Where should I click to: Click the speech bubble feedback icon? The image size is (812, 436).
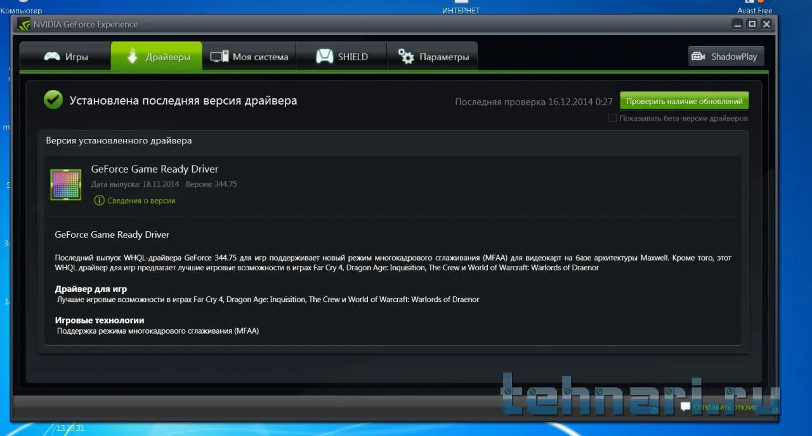(x=685, y=407)
